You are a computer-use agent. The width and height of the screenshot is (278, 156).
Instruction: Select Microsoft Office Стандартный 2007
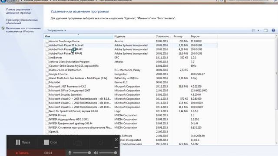pyautogui.click(x=130, y=91)
